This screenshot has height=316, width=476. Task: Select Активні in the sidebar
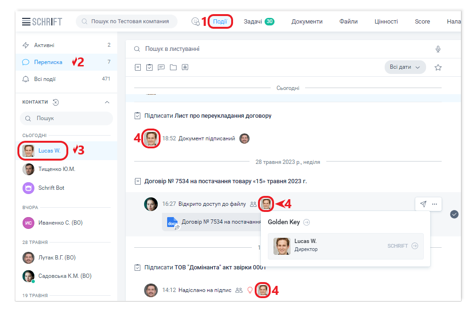(x=66, y=45)
